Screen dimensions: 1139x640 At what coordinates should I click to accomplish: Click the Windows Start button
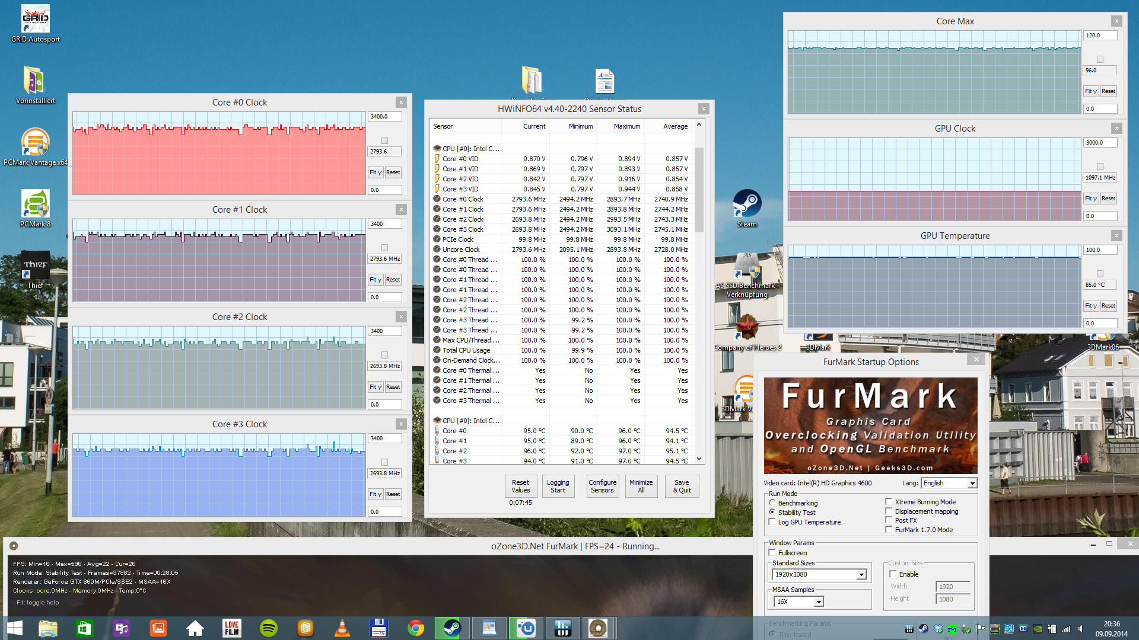[14, 628]
